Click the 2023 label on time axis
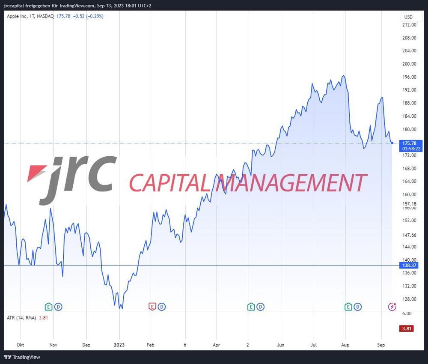The width and height of the screenshot is (428, 364). (x=119, y=344)
